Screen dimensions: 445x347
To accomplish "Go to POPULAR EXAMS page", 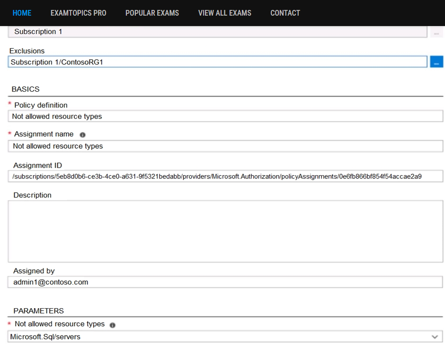I will click(152, 13).
